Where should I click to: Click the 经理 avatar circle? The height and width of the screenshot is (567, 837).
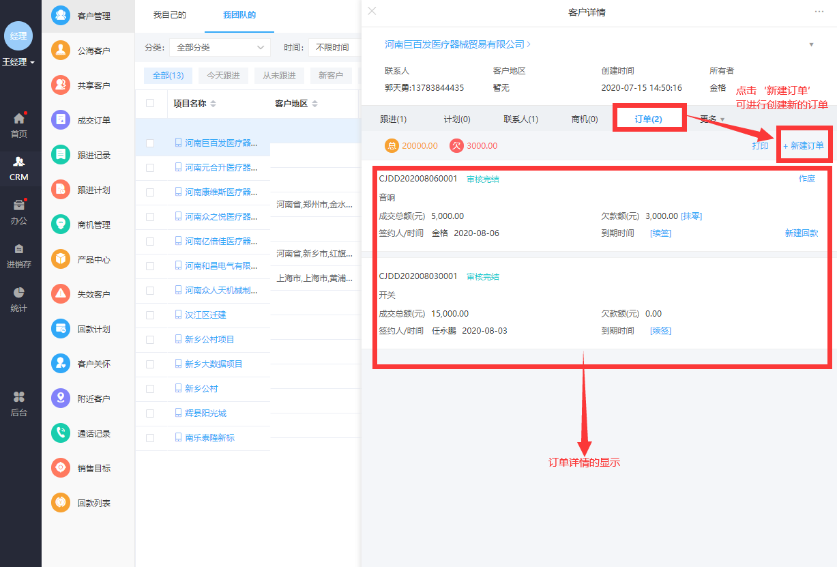click(x=18, y=35)
